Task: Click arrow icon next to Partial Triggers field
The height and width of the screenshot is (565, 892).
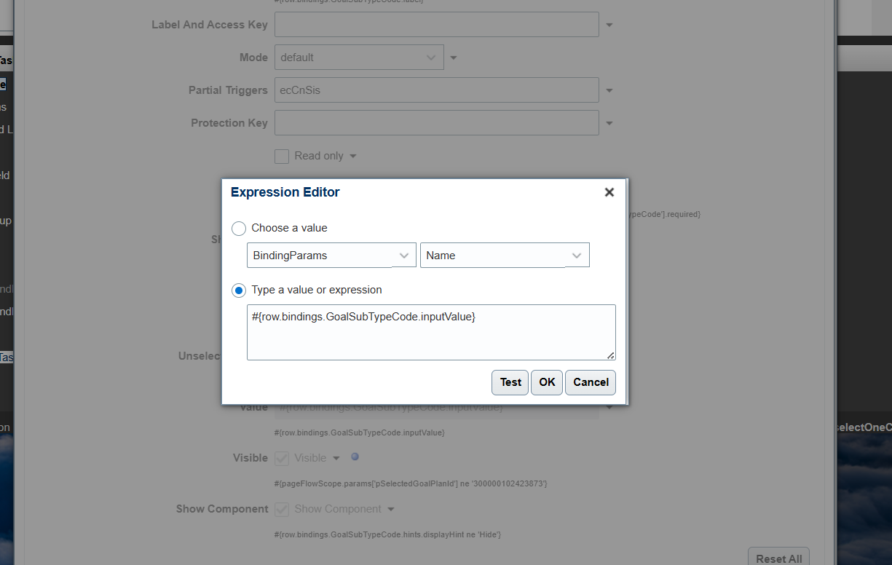Action: [609, 90]
